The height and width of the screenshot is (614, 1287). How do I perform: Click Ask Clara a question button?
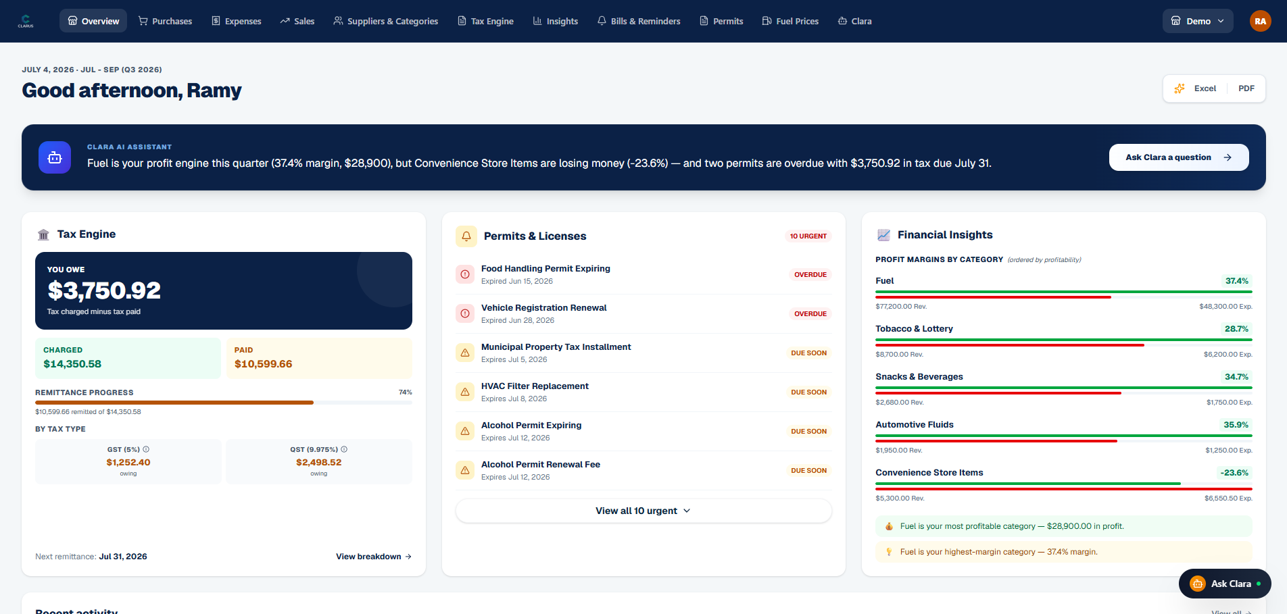click(1179, 157)
